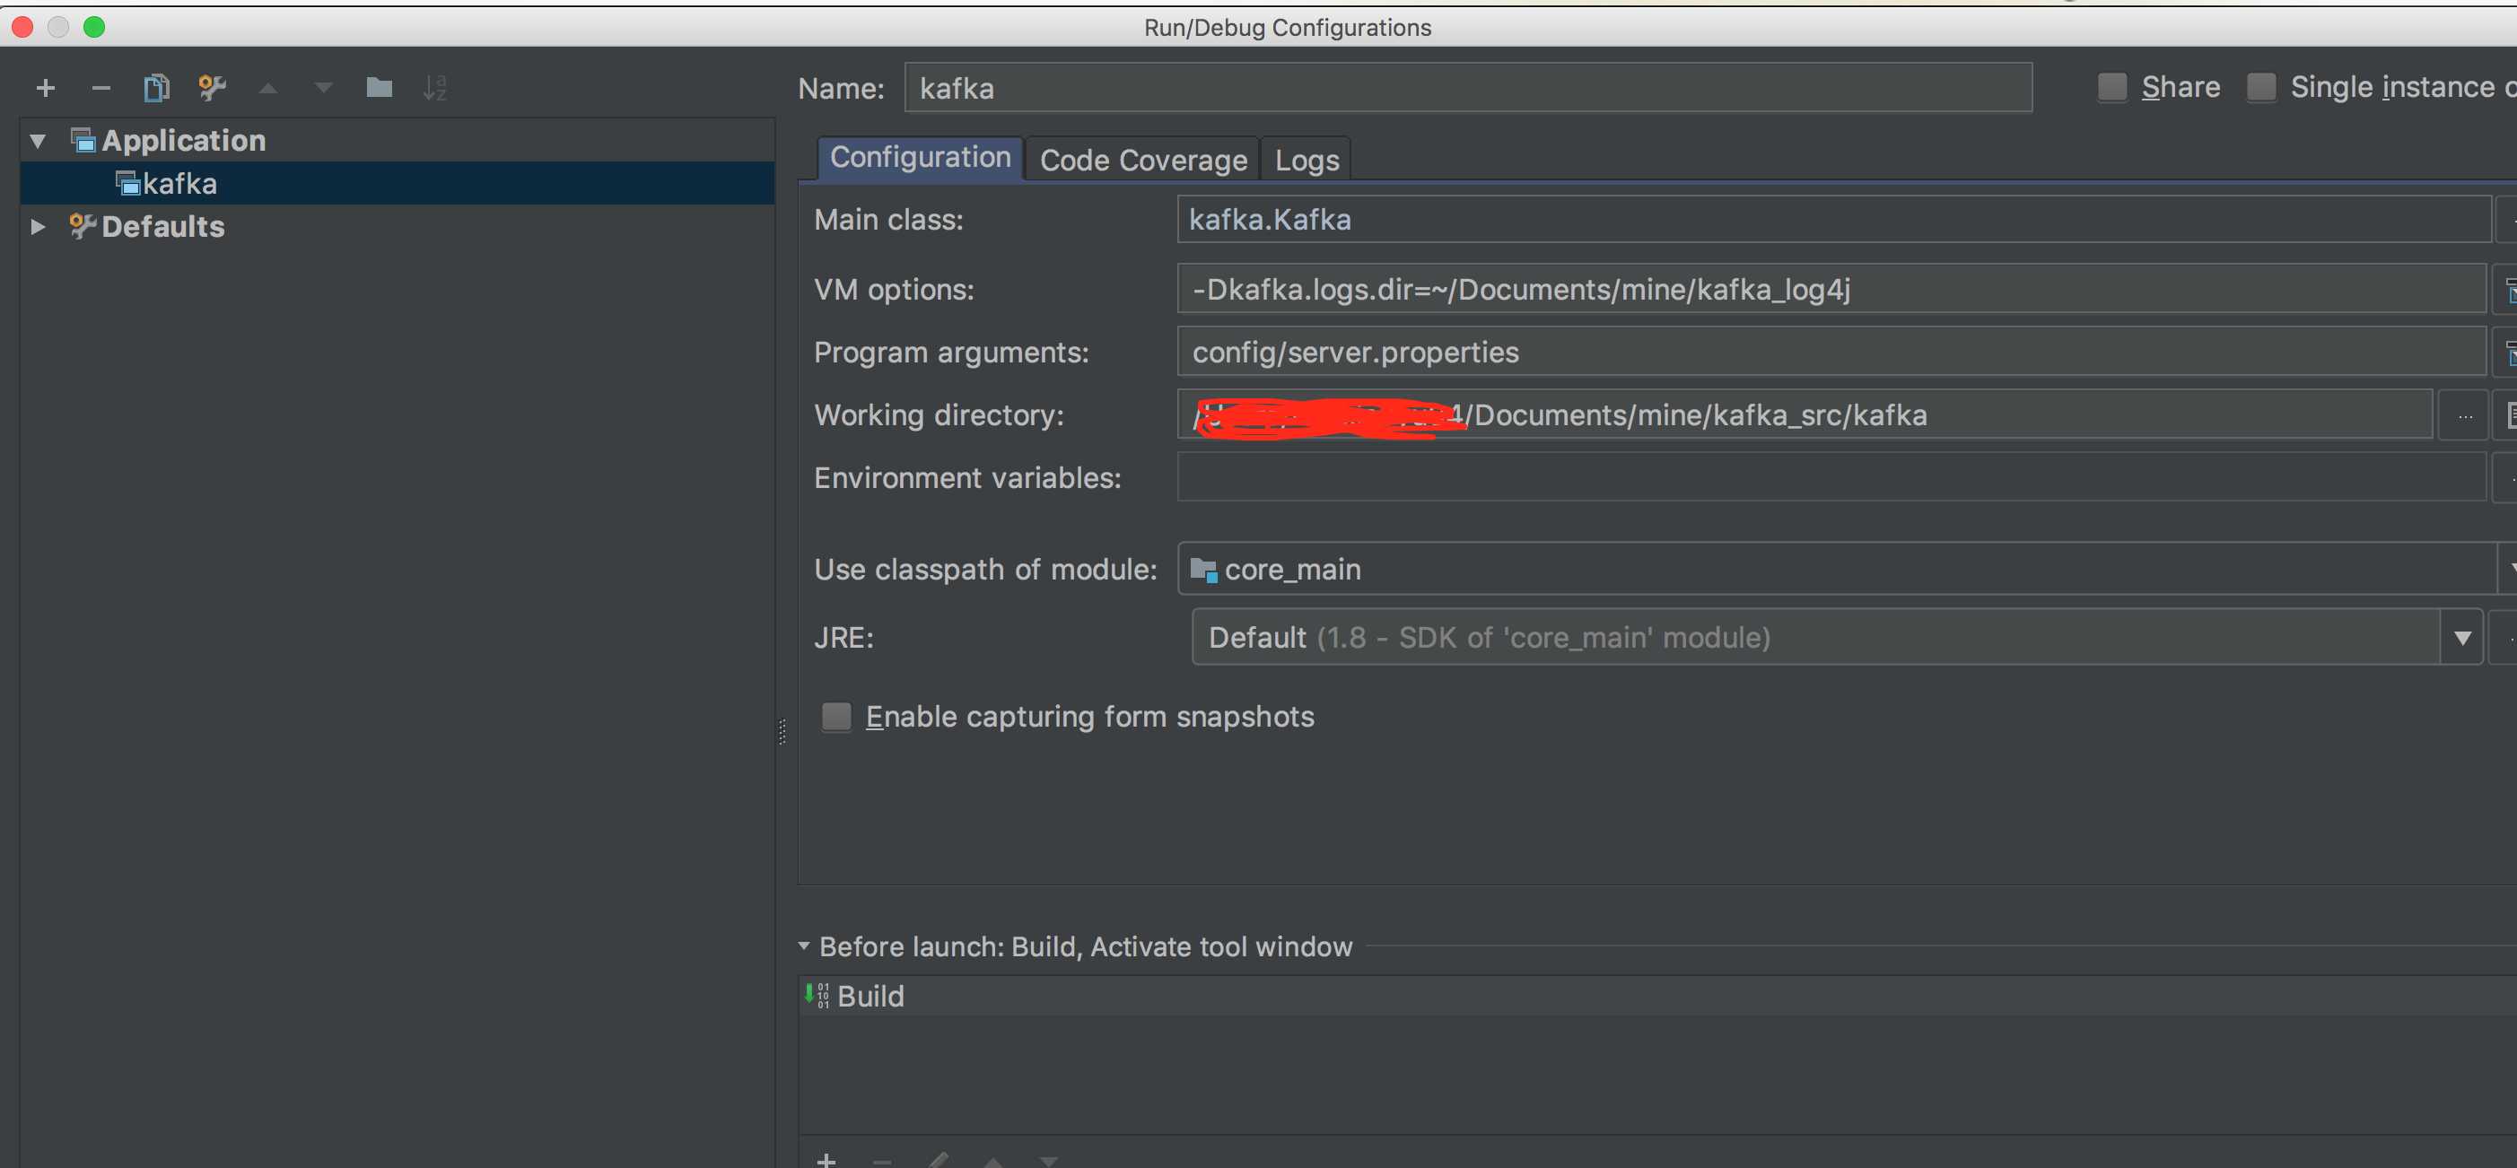Click the Application folder icon in tree
Viewport: 2517px width, 1168px height.
click(83, 141)
